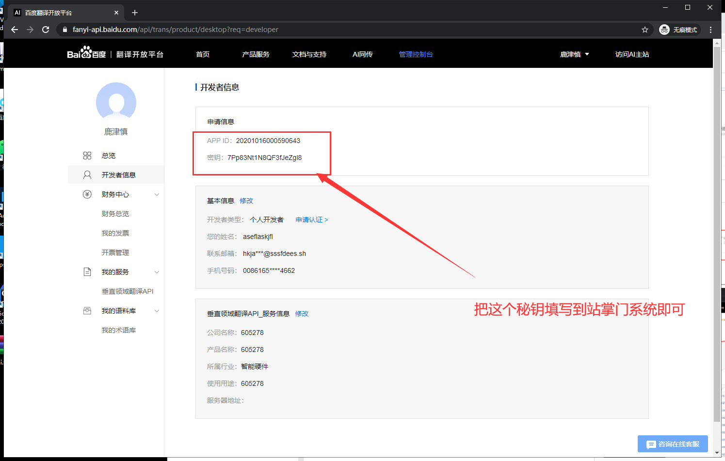Open 文档与支持 navigation item
725x461 pixels.
[309, 54]
